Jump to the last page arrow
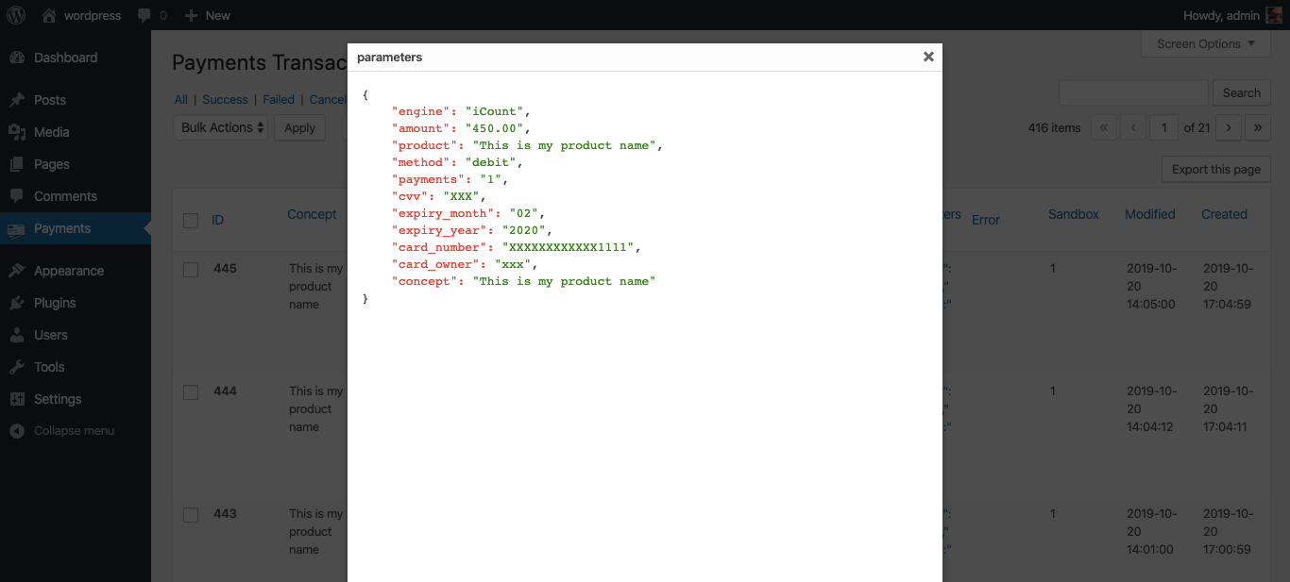The width and height of the screenshot is (1290, 582). coord(1258,127)
